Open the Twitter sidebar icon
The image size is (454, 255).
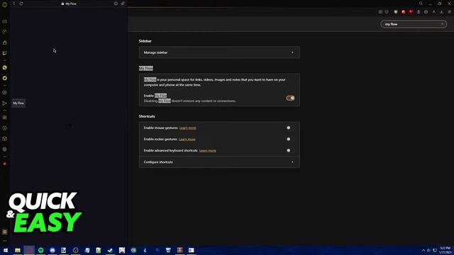(5, 78)
